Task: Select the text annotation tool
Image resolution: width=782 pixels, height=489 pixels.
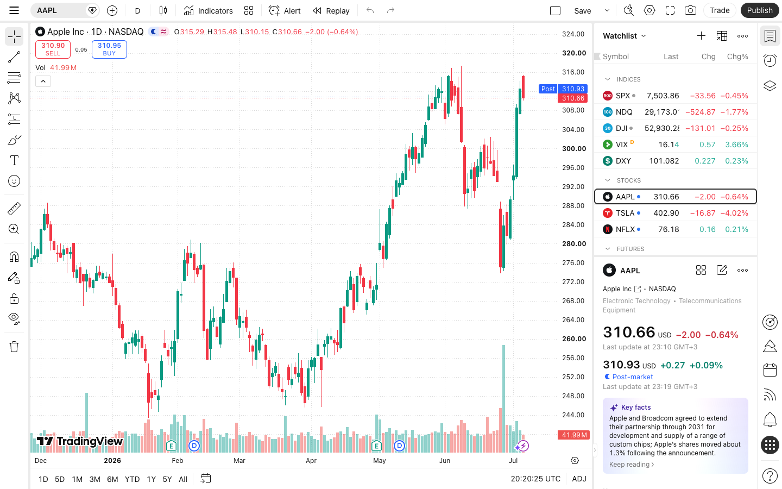Action: (x=14, y=160)
